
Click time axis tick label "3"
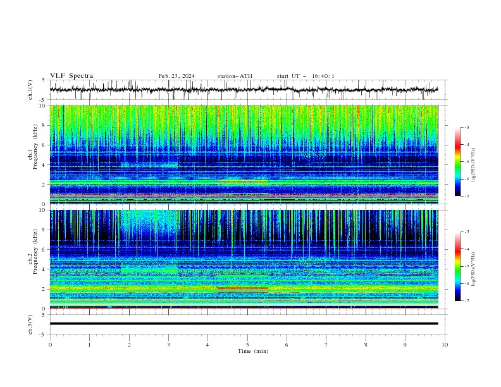coord(168,345)
